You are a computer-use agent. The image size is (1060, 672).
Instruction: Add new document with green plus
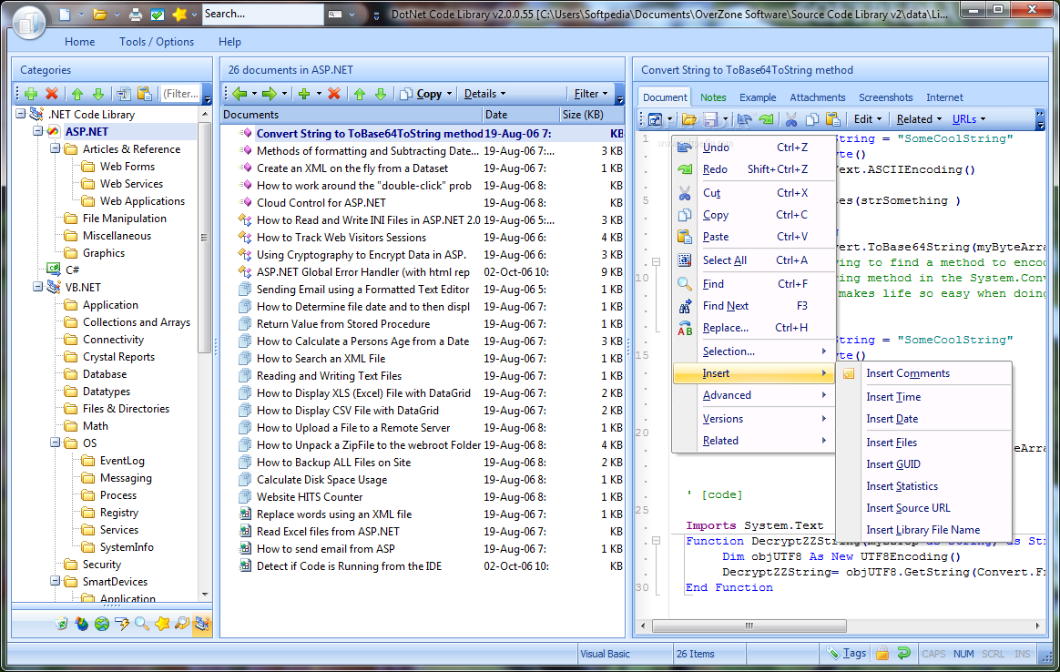pyautogui.click(x=304, y=93)
